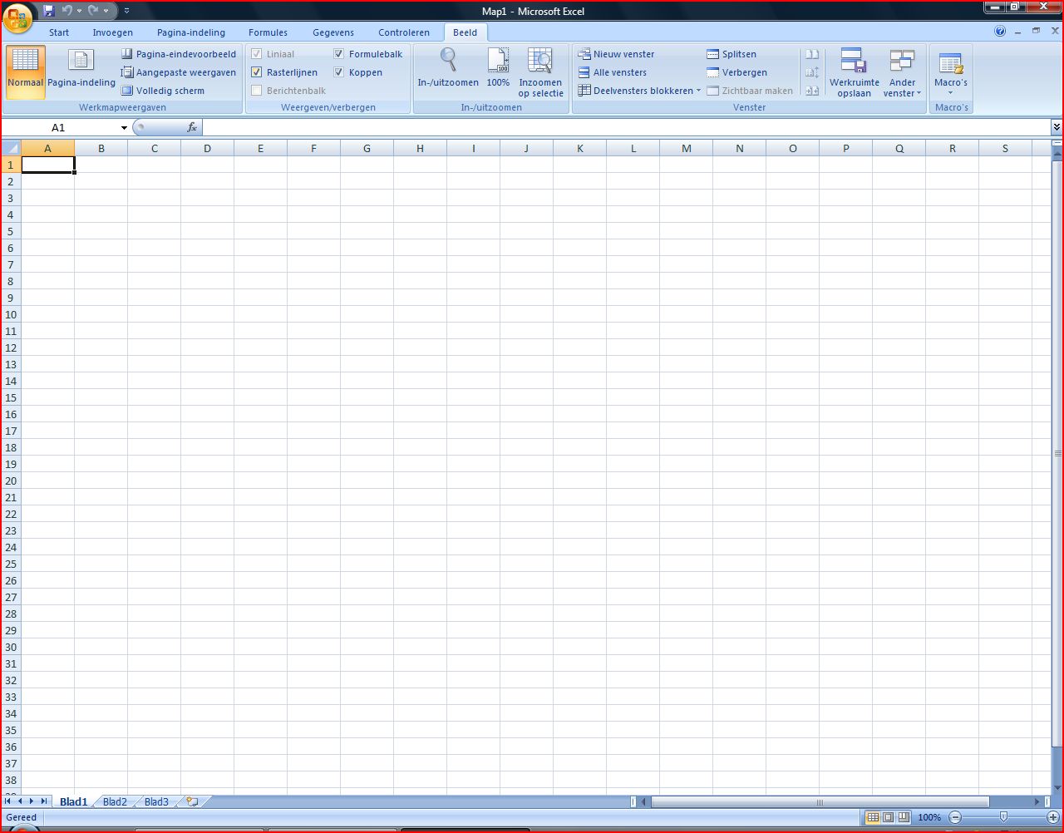
Task: Select Page Break Preview in status bar
Action: pyautogui.click(x=904, y=817)
